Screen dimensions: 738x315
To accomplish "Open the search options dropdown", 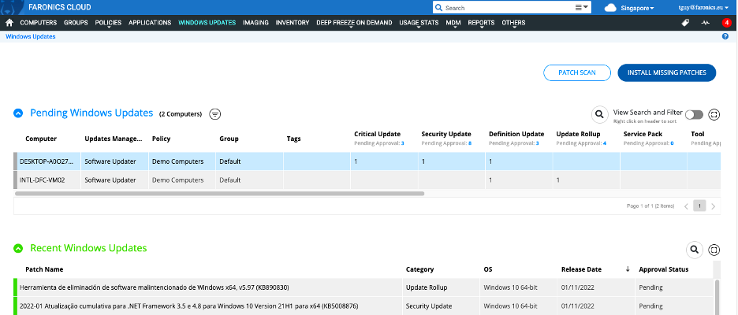I will tap(582, 8).
